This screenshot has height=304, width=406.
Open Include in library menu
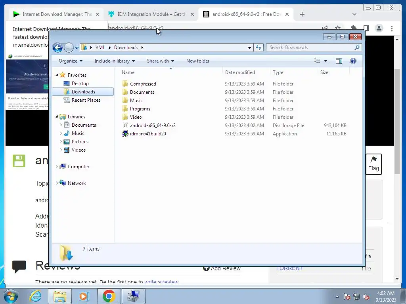click(x=115, y=61)
